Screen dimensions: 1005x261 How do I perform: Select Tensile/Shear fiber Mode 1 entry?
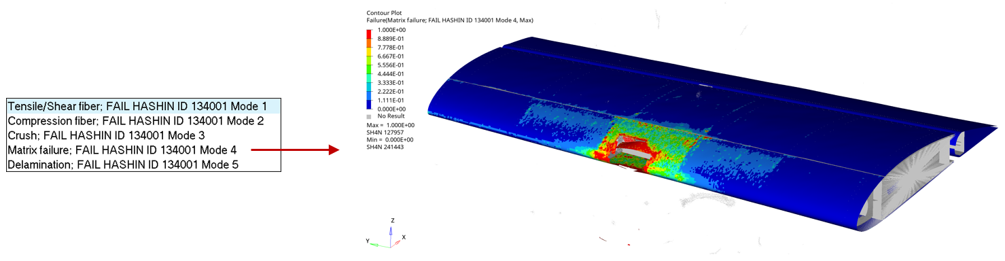(143, 106)
